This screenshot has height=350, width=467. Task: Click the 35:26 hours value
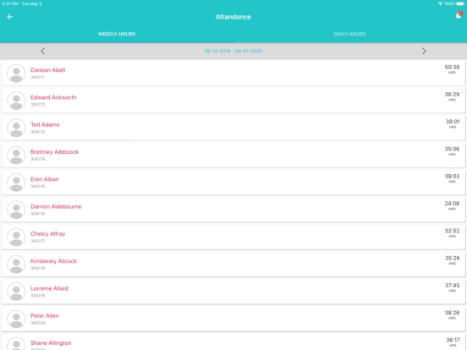(452, 258)
